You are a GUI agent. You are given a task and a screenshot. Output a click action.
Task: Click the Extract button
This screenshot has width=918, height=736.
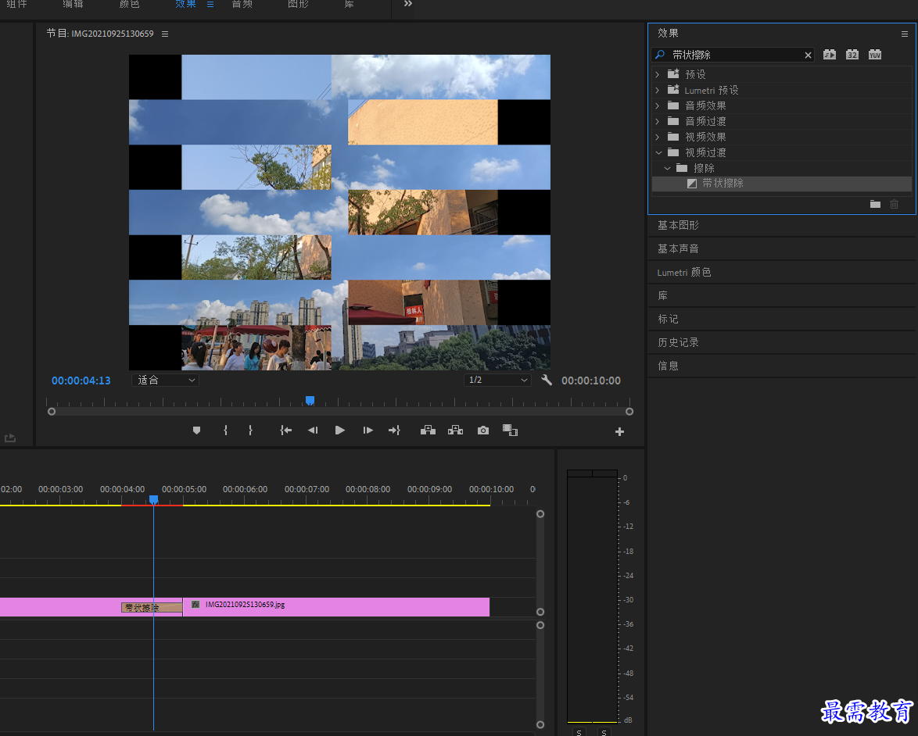click(456, 431)
